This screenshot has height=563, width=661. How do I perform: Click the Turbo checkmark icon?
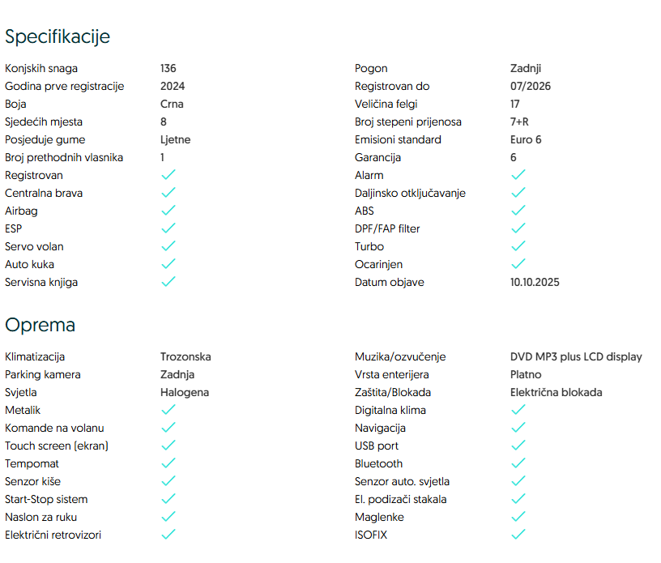(x=518, y=246)
